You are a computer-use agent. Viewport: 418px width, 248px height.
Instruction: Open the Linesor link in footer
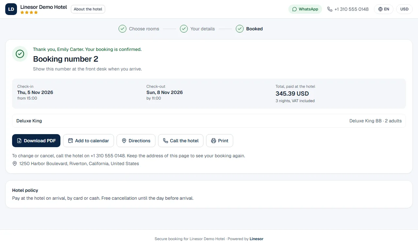pyautogui.click(x=256, y=239)
